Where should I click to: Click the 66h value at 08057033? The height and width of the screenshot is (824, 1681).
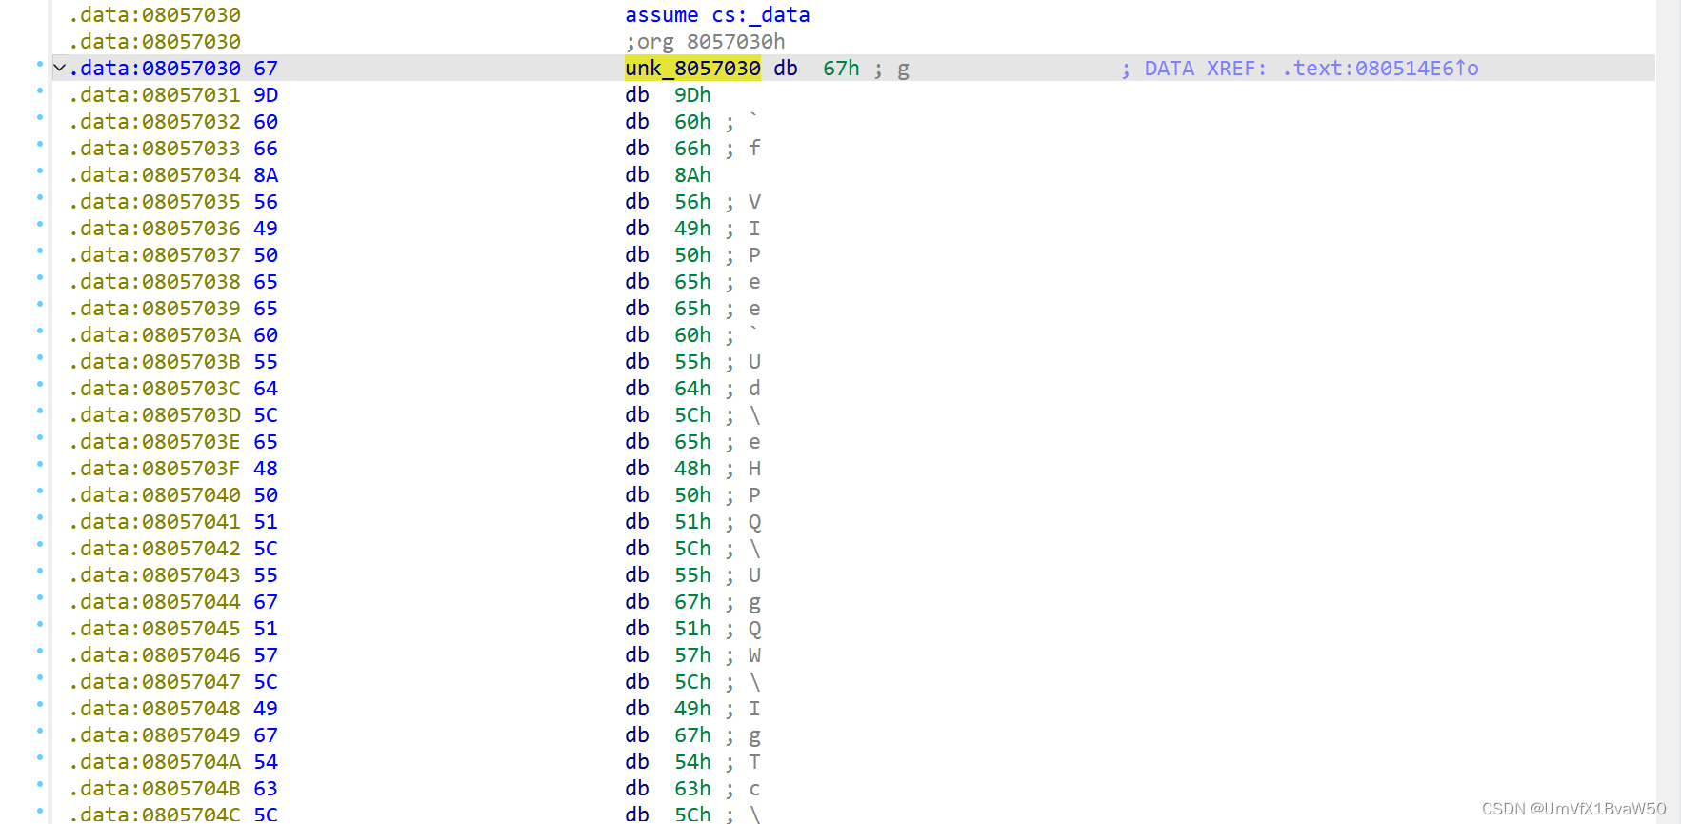[692, 148]
